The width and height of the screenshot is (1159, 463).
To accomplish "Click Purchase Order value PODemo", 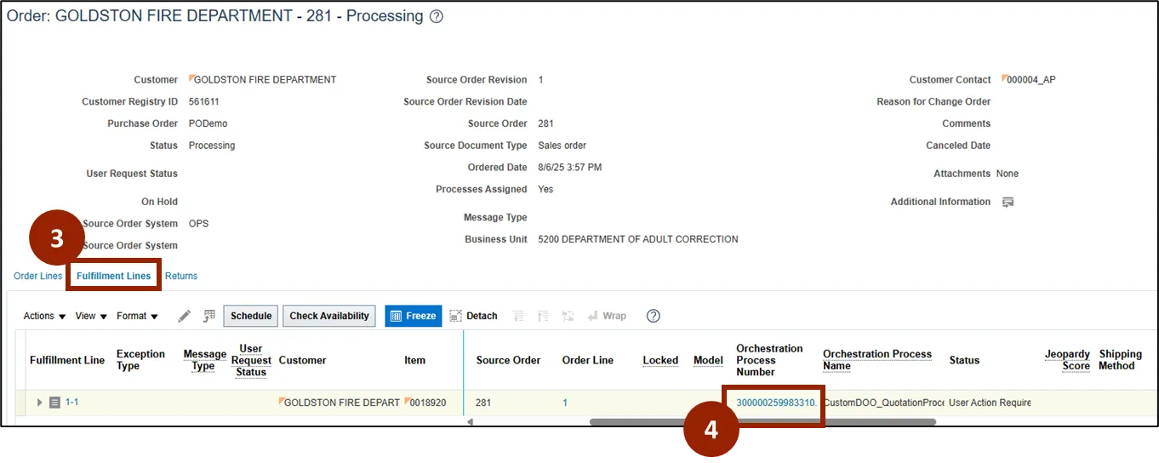I will [208, 123].
